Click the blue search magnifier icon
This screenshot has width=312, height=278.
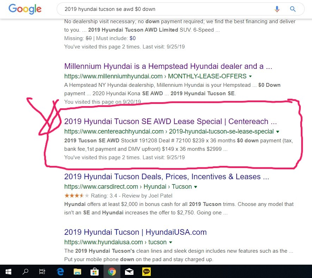tap(293, 9)
